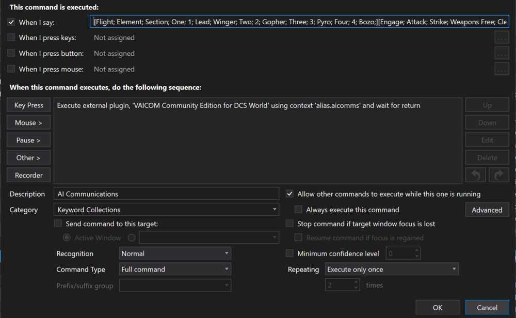
Task: Select the VAICOM plugin action row
Action: 238,106
